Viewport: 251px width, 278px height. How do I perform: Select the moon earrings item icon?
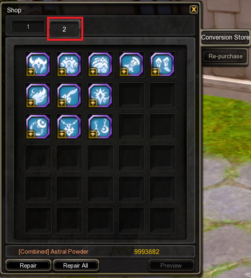[x=100, y=127]
